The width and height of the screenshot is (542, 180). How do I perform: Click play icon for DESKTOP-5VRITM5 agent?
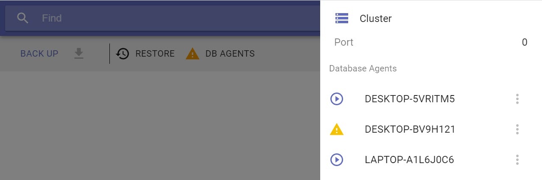[x=337, y=99]
